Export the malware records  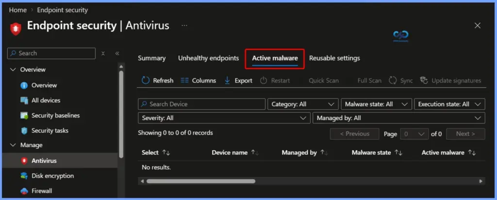click(238, 81)
